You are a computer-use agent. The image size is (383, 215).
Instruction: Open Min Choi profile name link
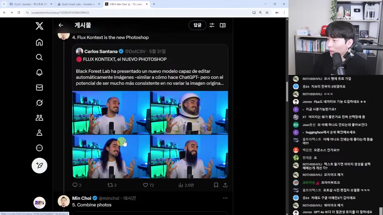[x=82, y=198]
